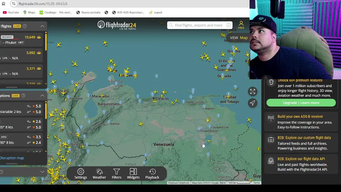Select the Variable 2 kts disruption row
This screenshot has width=341, height=192.
[x=21, y=109]
